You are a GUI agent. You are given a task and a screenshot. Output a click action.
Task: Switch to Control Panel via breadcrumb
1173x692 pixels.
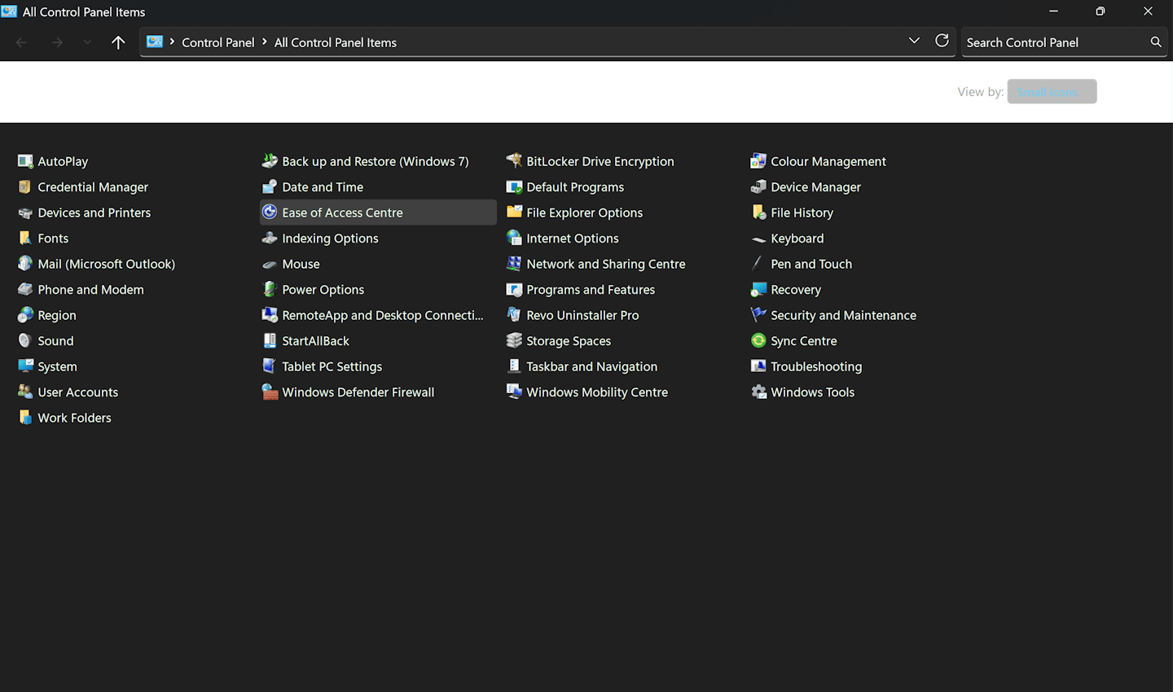coord(218,42)
